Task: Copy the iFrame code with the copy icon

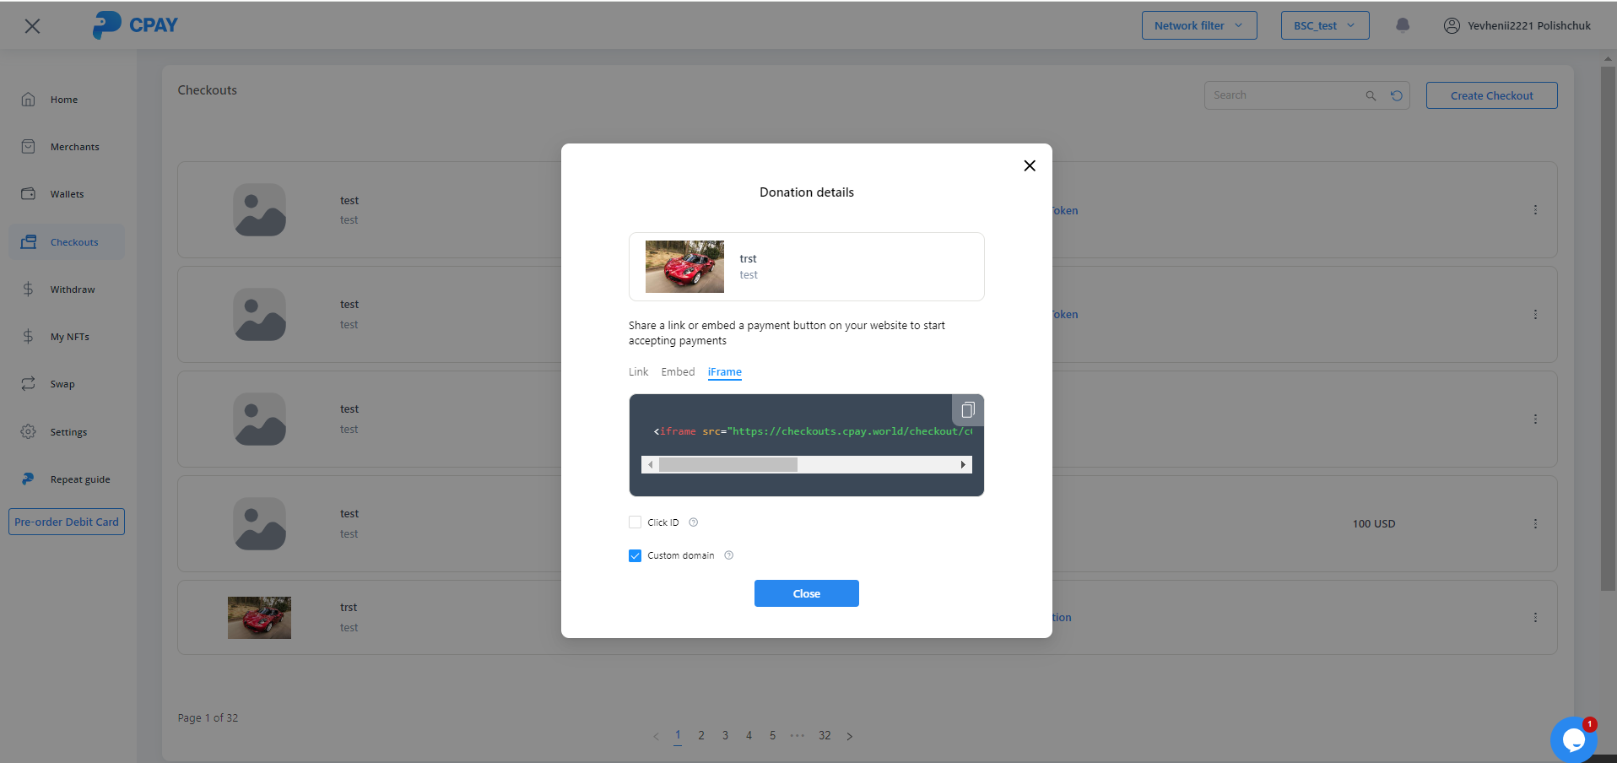Action: pos(967,410)
